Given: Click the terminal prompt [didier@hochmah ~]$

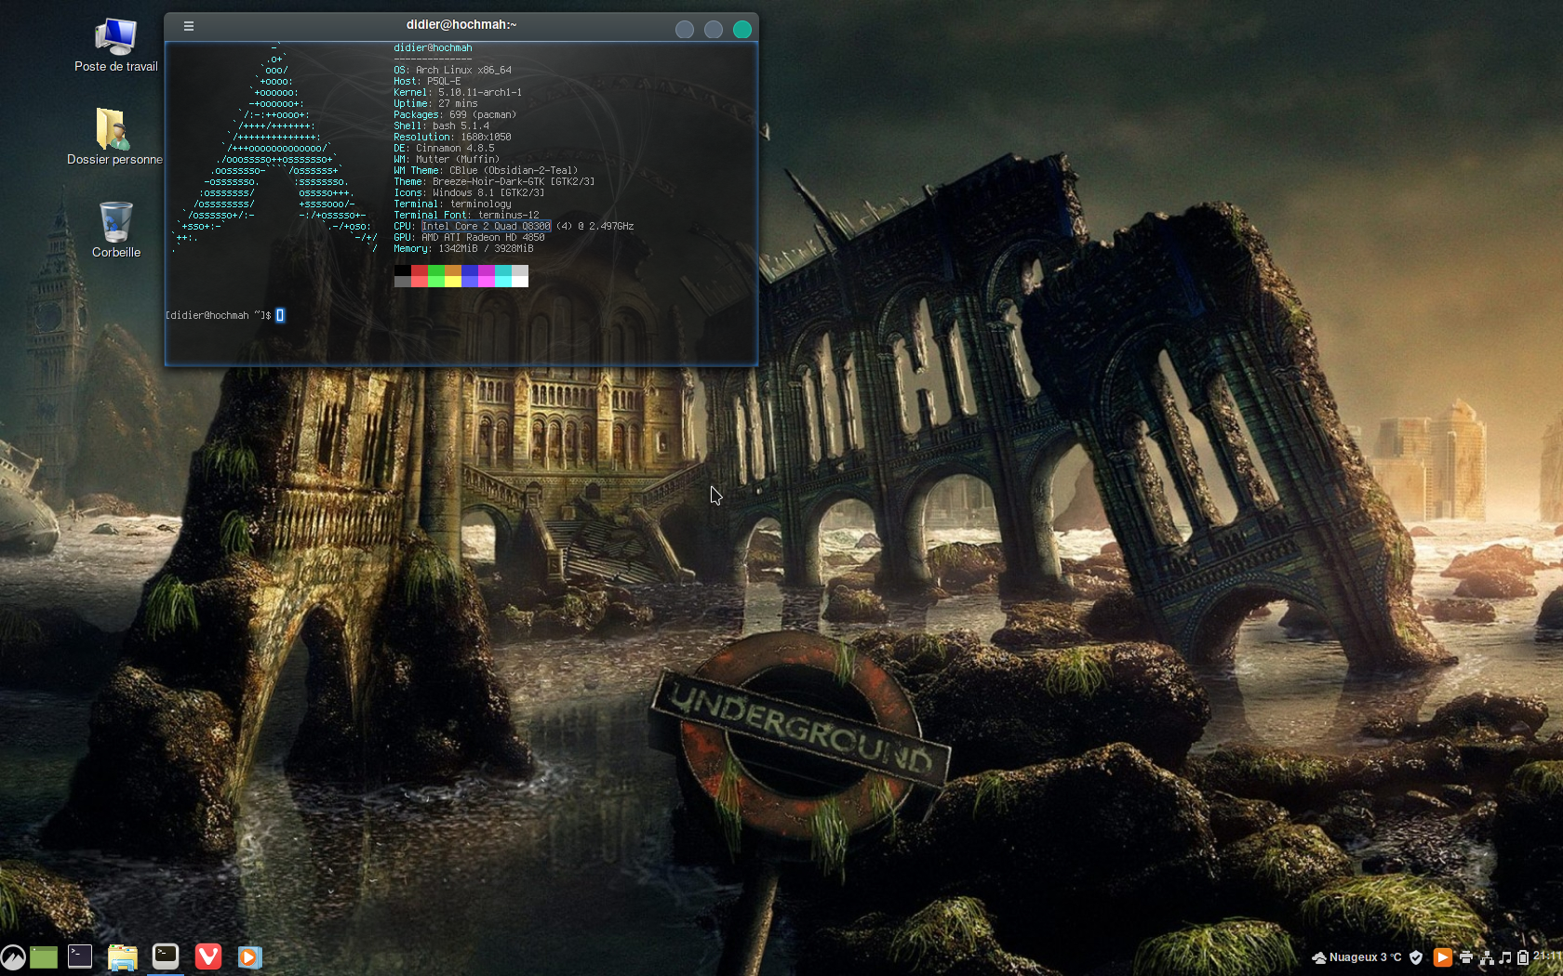Looking at the screenshot, I should 219,316.
